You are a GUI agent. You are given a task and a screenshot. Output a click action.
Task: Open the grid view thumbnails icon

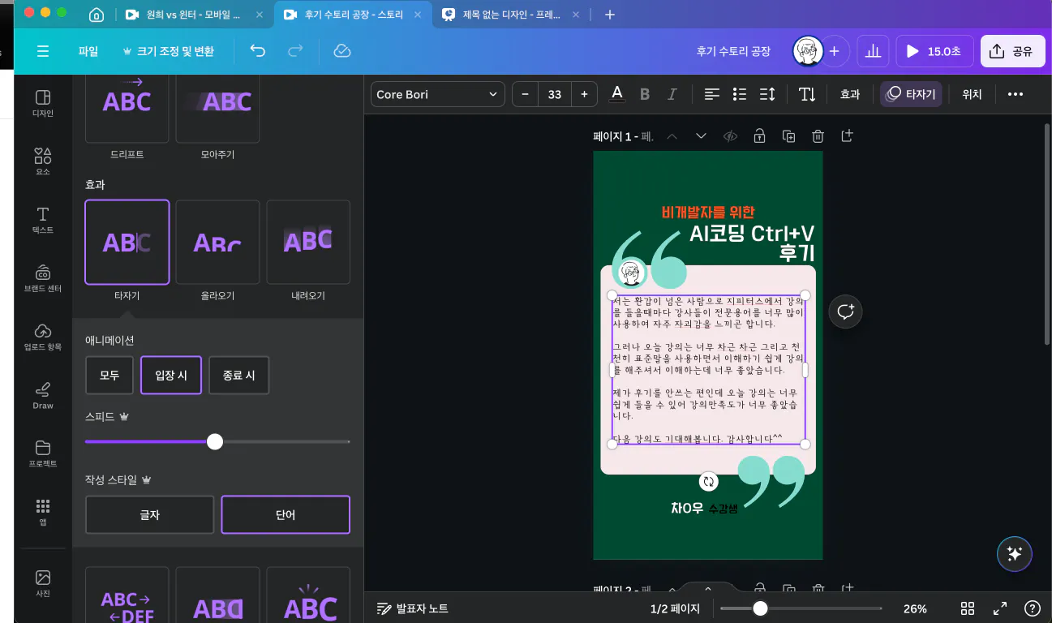(x=968, y=608)
